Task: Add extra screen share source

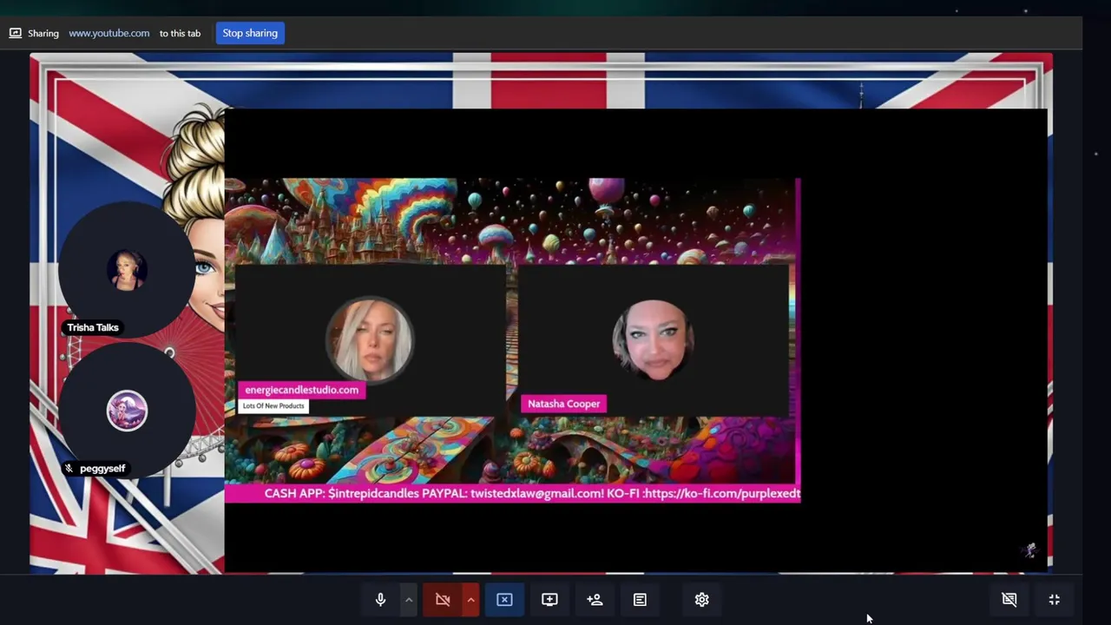Action: click(x=549, y=600)
